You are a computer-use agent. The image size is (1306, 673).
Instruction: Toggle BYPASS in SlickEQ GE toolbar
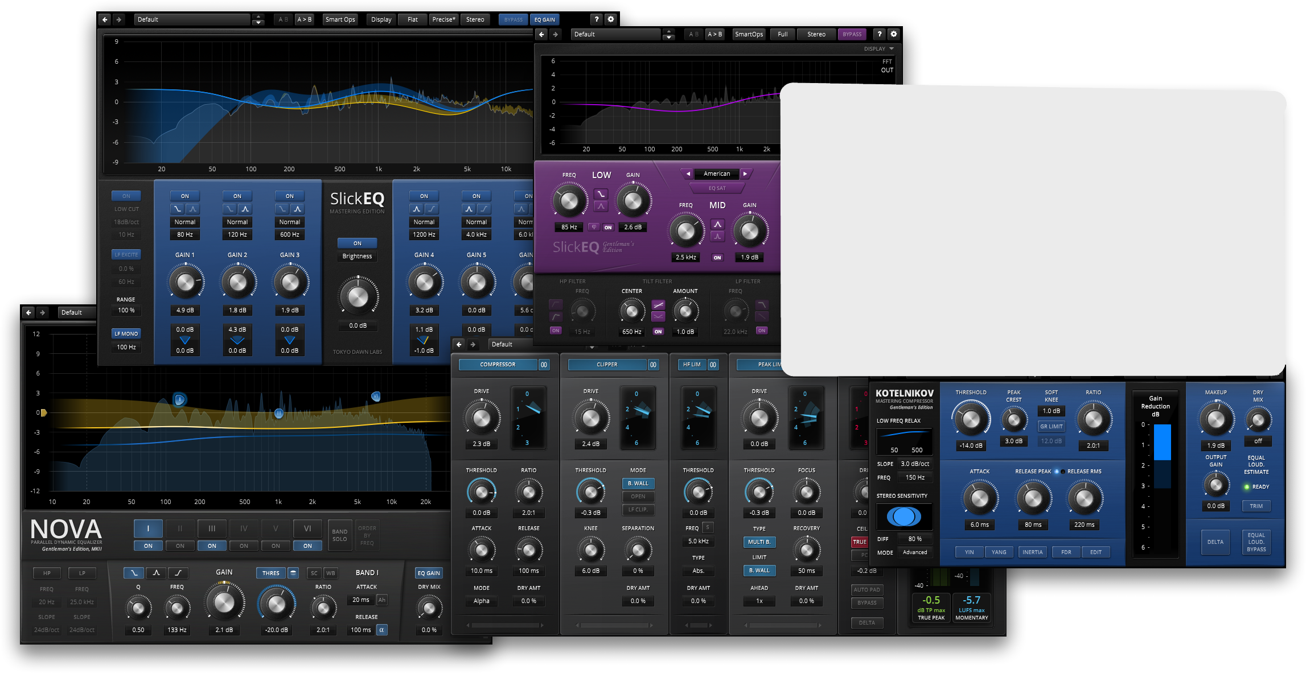coord(852,34)
